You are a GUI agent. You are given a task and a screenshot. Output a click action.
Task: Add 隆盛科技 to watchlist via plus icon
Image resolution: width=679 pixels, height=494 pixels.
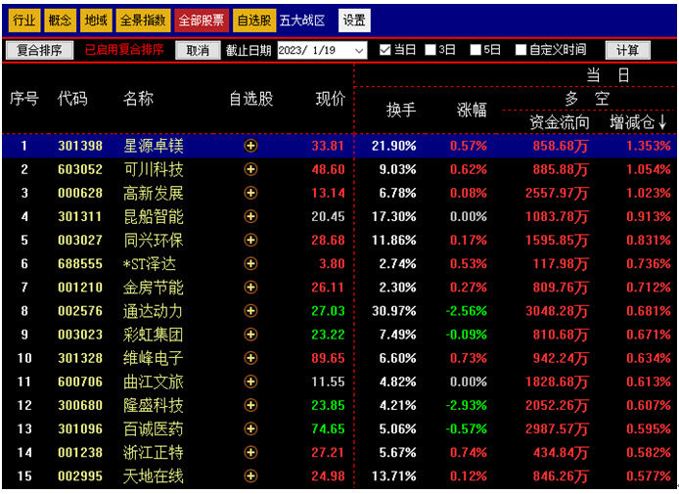pos(250,405)
